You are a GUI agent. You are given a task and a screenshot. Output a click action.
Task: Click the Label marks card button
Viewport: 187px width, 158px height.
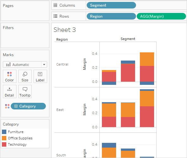point(40,76)
